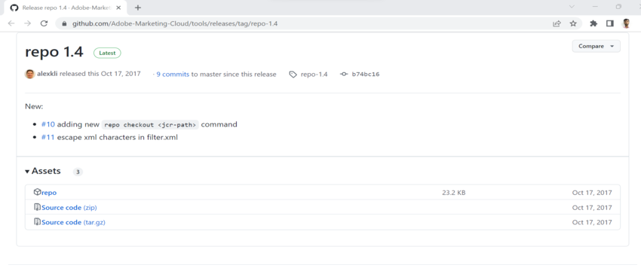Click the date in Source code (zip) row
The image size is (641, 271).
pyautogui.click(x=592, y=208)
